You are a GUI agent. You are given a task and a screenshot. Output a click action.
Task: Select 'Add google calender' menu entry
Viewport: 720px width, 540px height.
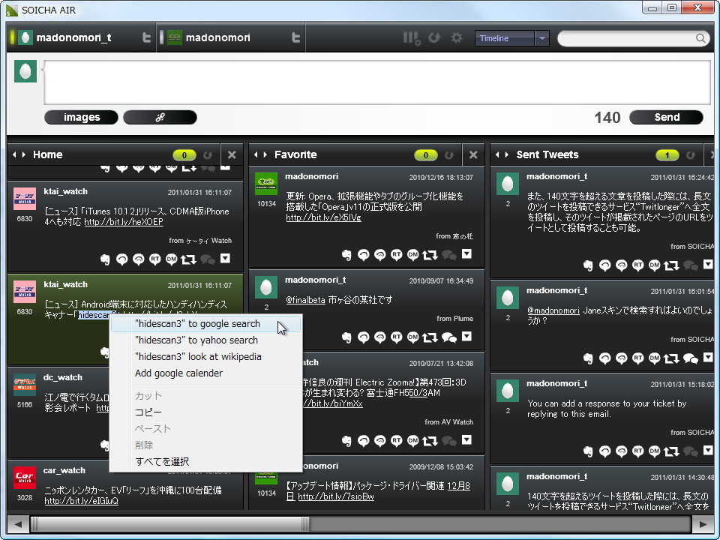click(x=205, y=373)
